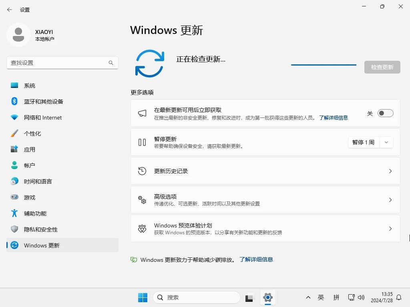Open the notification bell in system tray

[399, 297]
